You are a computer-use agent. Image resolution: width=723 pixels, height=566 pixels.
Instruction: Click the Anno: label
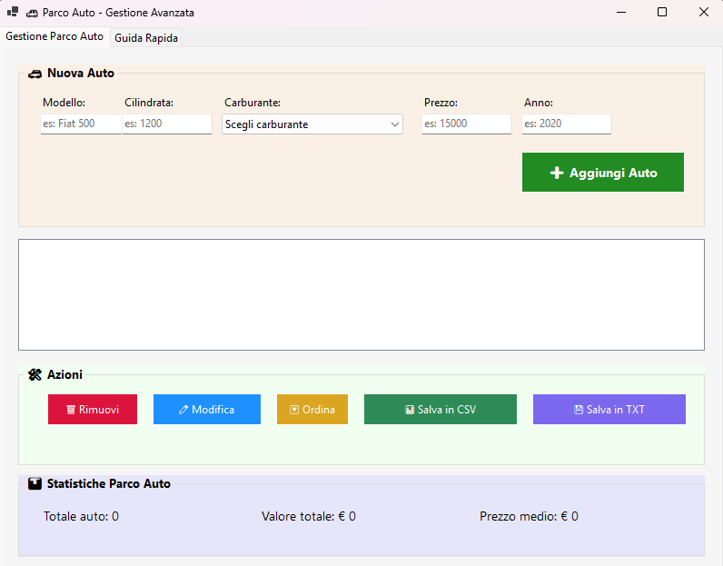pos(539,103)
